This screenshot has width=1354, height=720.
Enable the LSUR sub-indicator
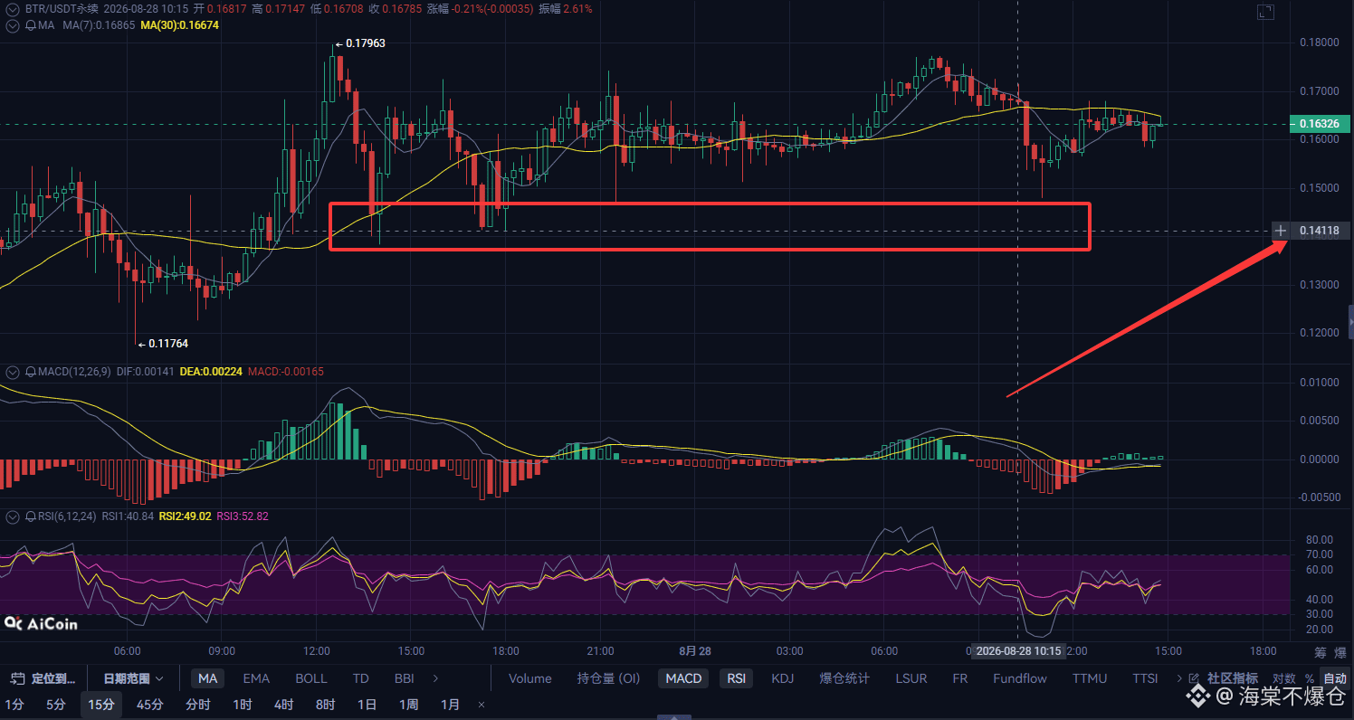click(x=911, y=678)
